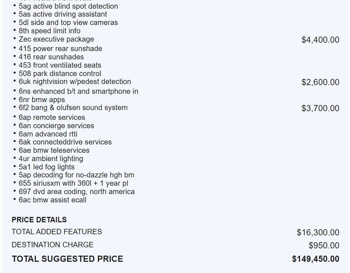Screen dimensions: 350x273
Task: Select the 6uk nightvision w/pedest detection item
Action: [75, 82]
